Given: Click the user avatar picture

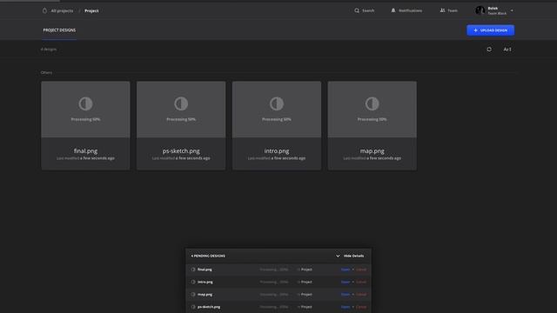Looking at the screenshot, I should (480, 10).
